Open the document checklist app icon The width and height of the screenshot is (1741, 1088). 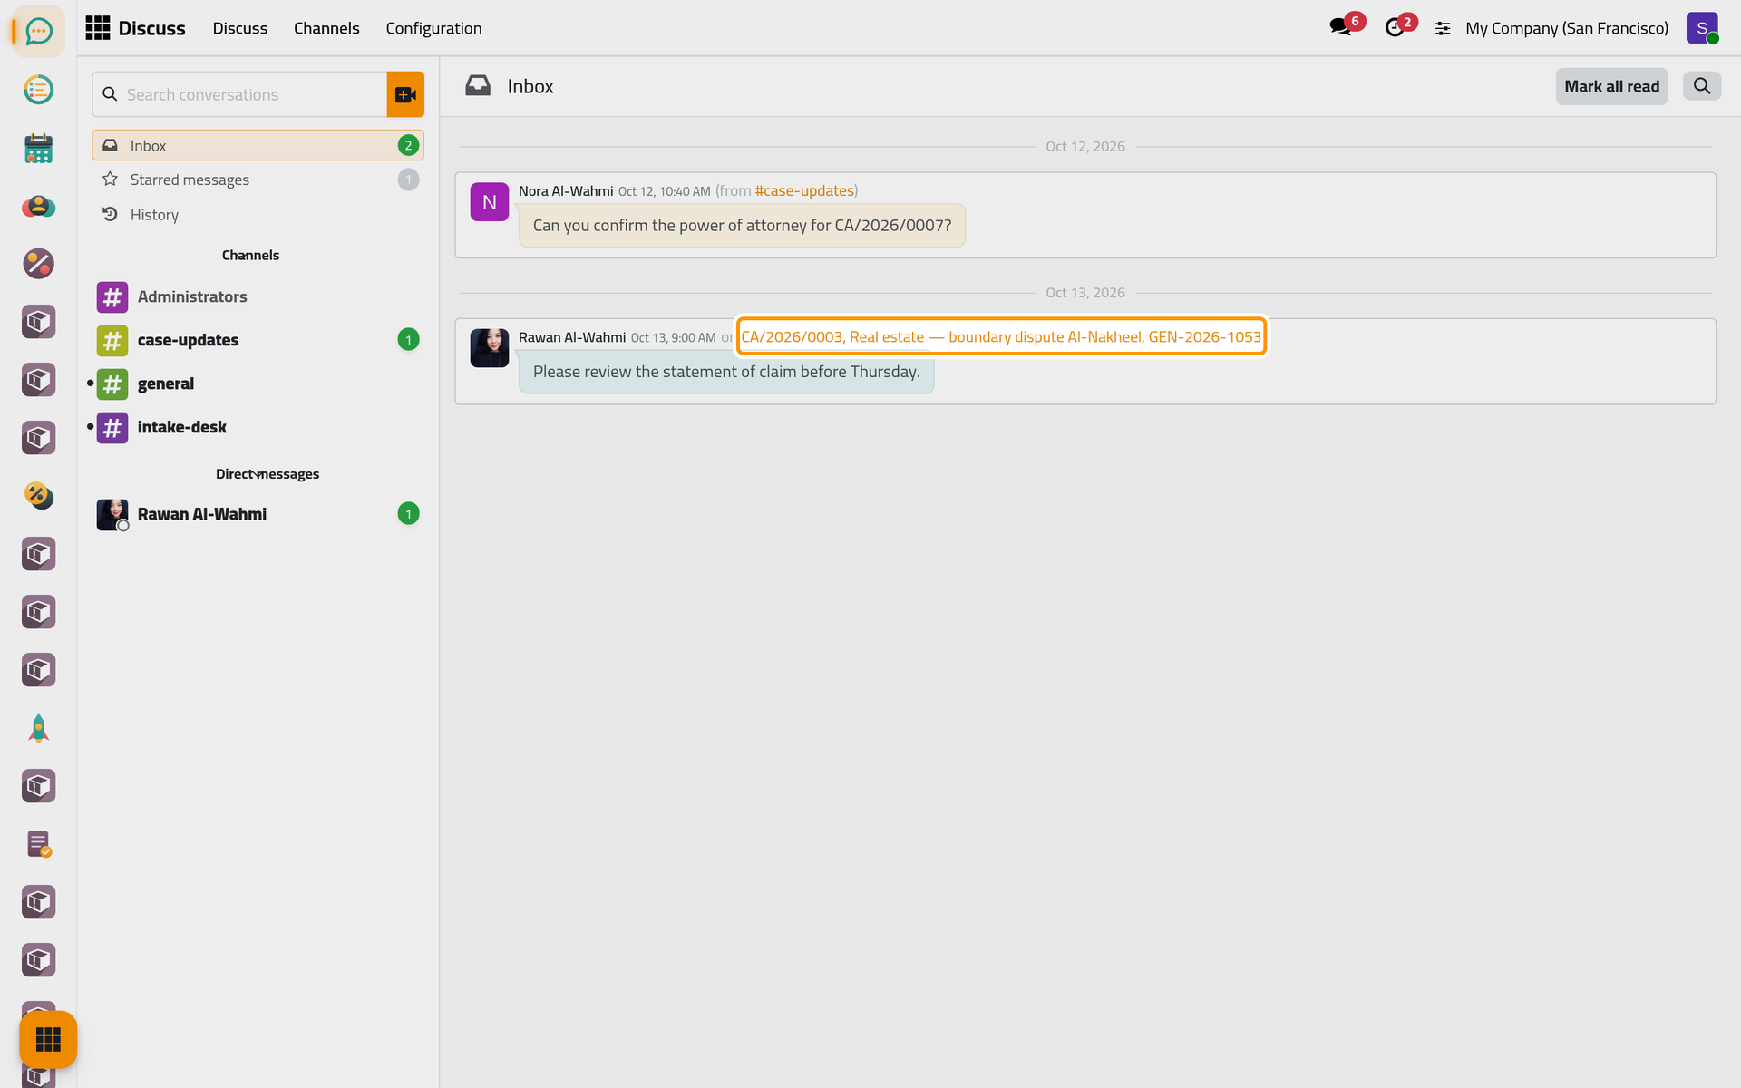(x=38, y=844)
